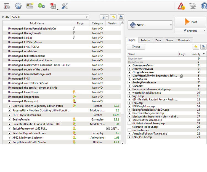This screenshot has width=207, height=172.
Task: Click the mod list scrollbar up arrow
Action: (122, 22)
